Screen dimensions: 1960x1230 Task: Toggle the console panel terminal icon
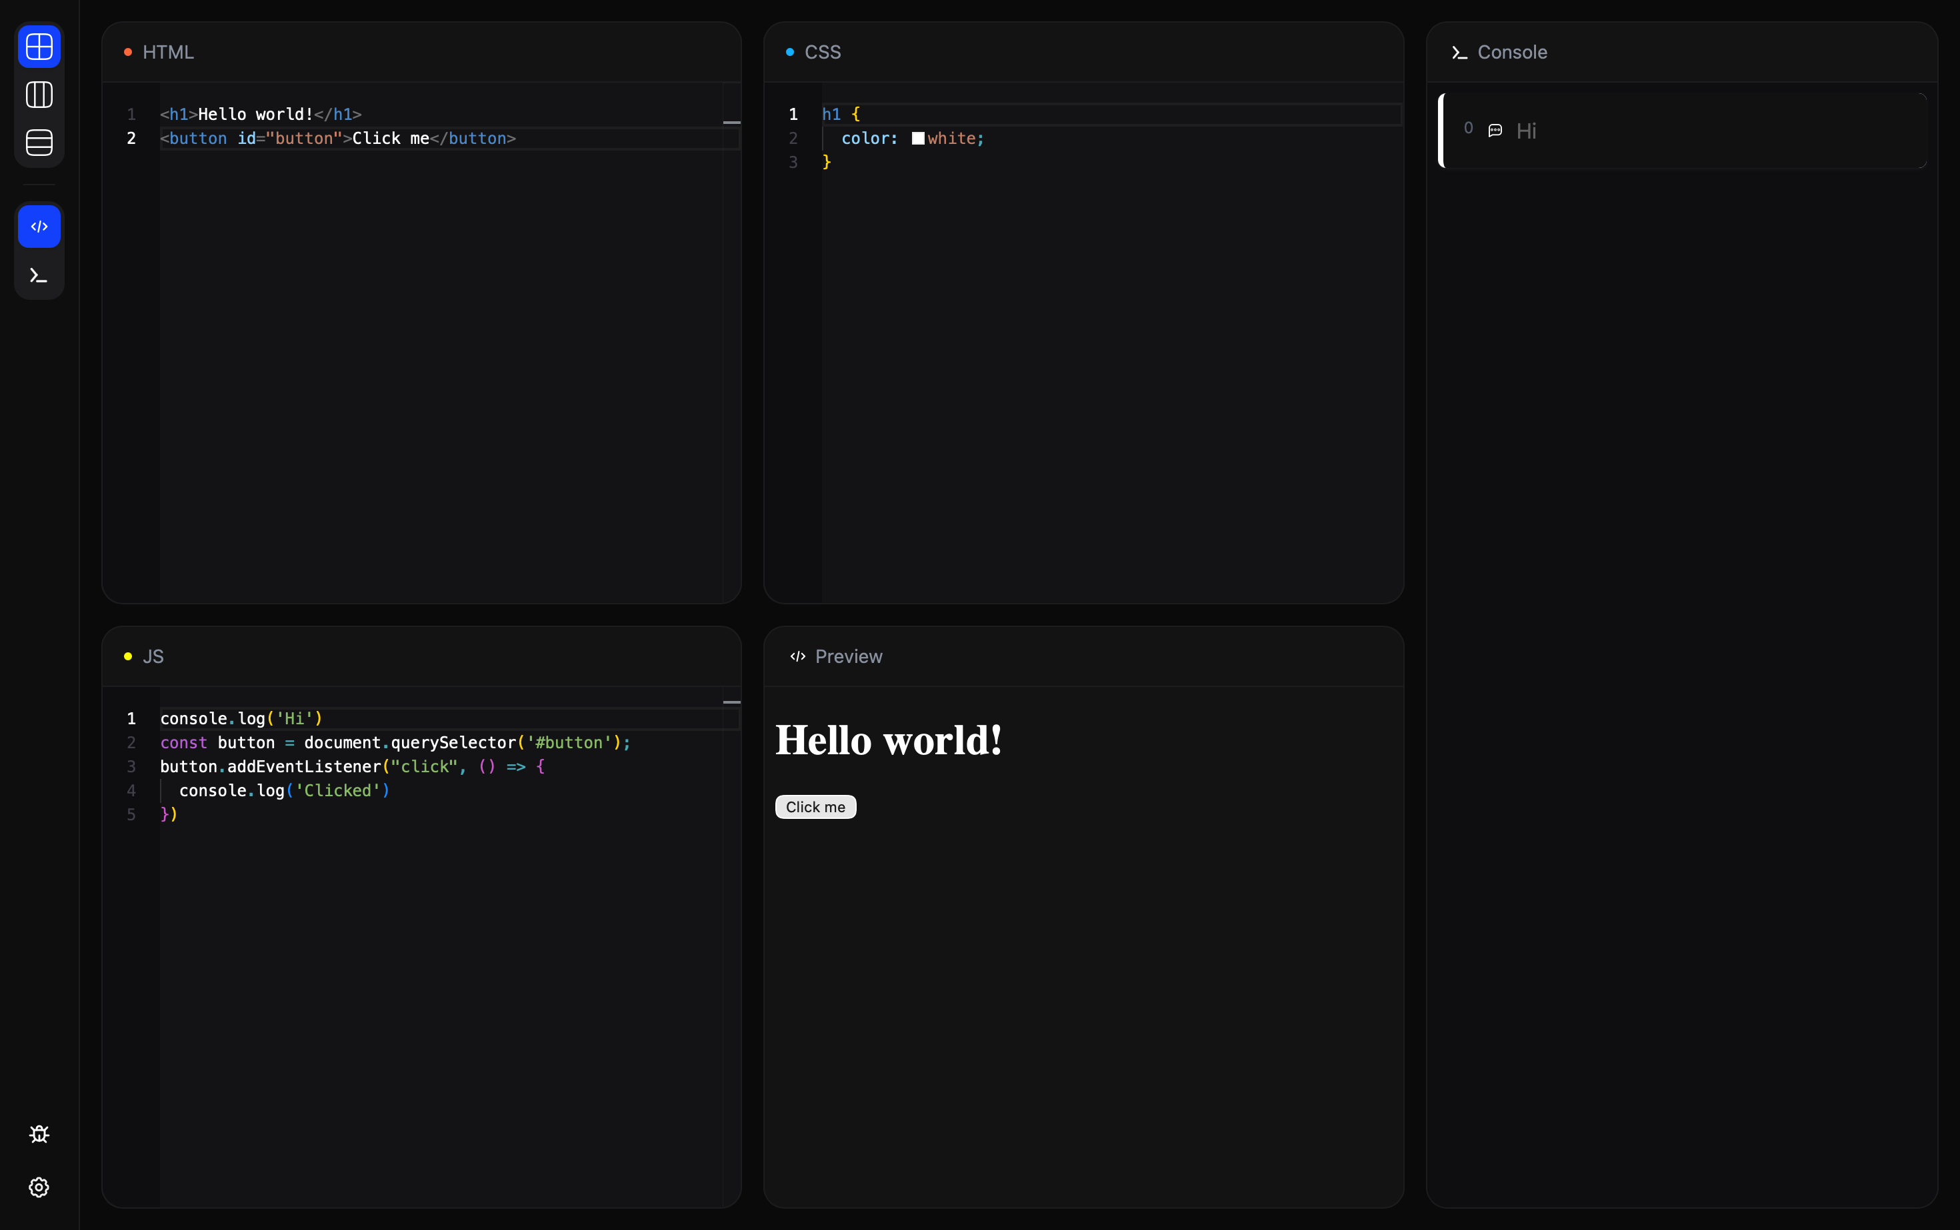pos(39,276)
